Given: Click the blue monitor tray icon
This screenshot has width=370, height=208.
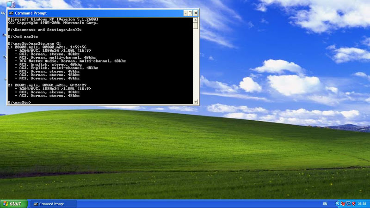Looking at the screenshot, I should [349, 204].
